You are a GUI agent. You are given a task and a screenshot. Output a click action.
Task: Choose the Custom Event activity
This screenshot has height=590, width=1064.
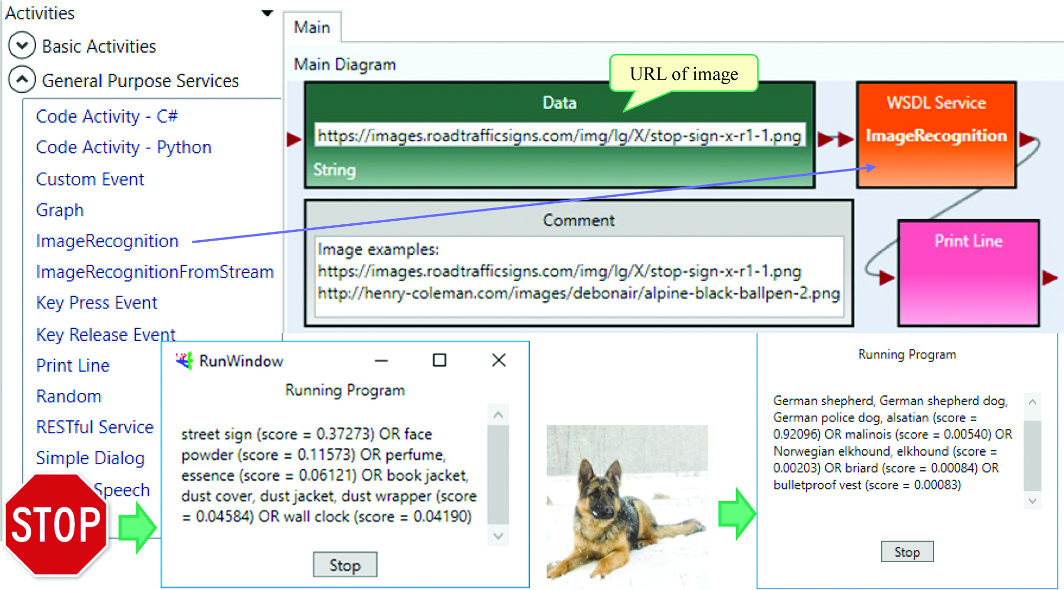[90, 179]
